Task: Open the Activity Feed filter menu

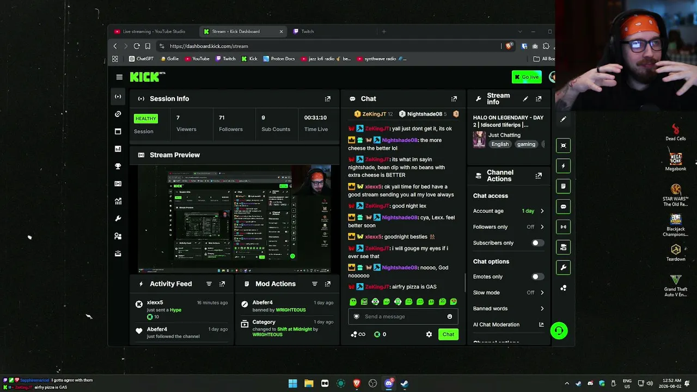Action: click(x=209, y=284)
